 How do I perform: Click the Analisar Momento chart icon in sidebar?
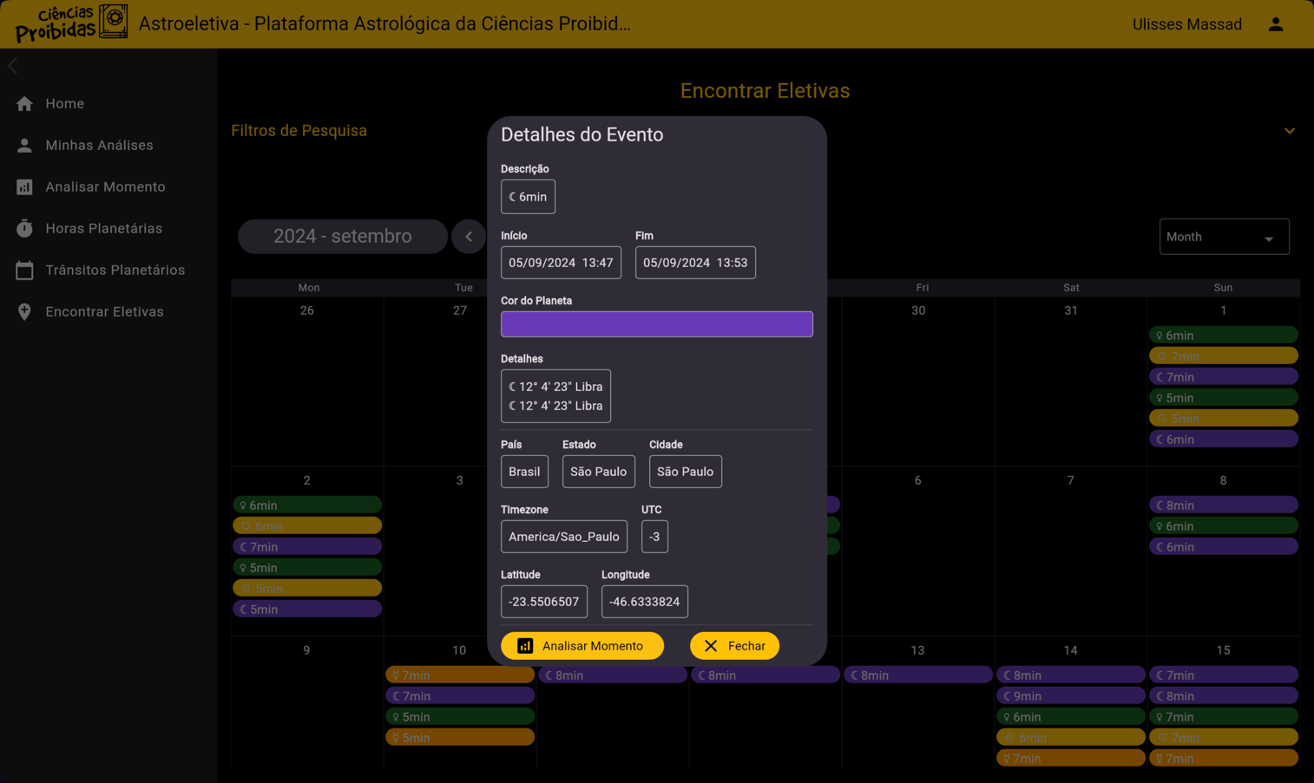click(24, 187)
